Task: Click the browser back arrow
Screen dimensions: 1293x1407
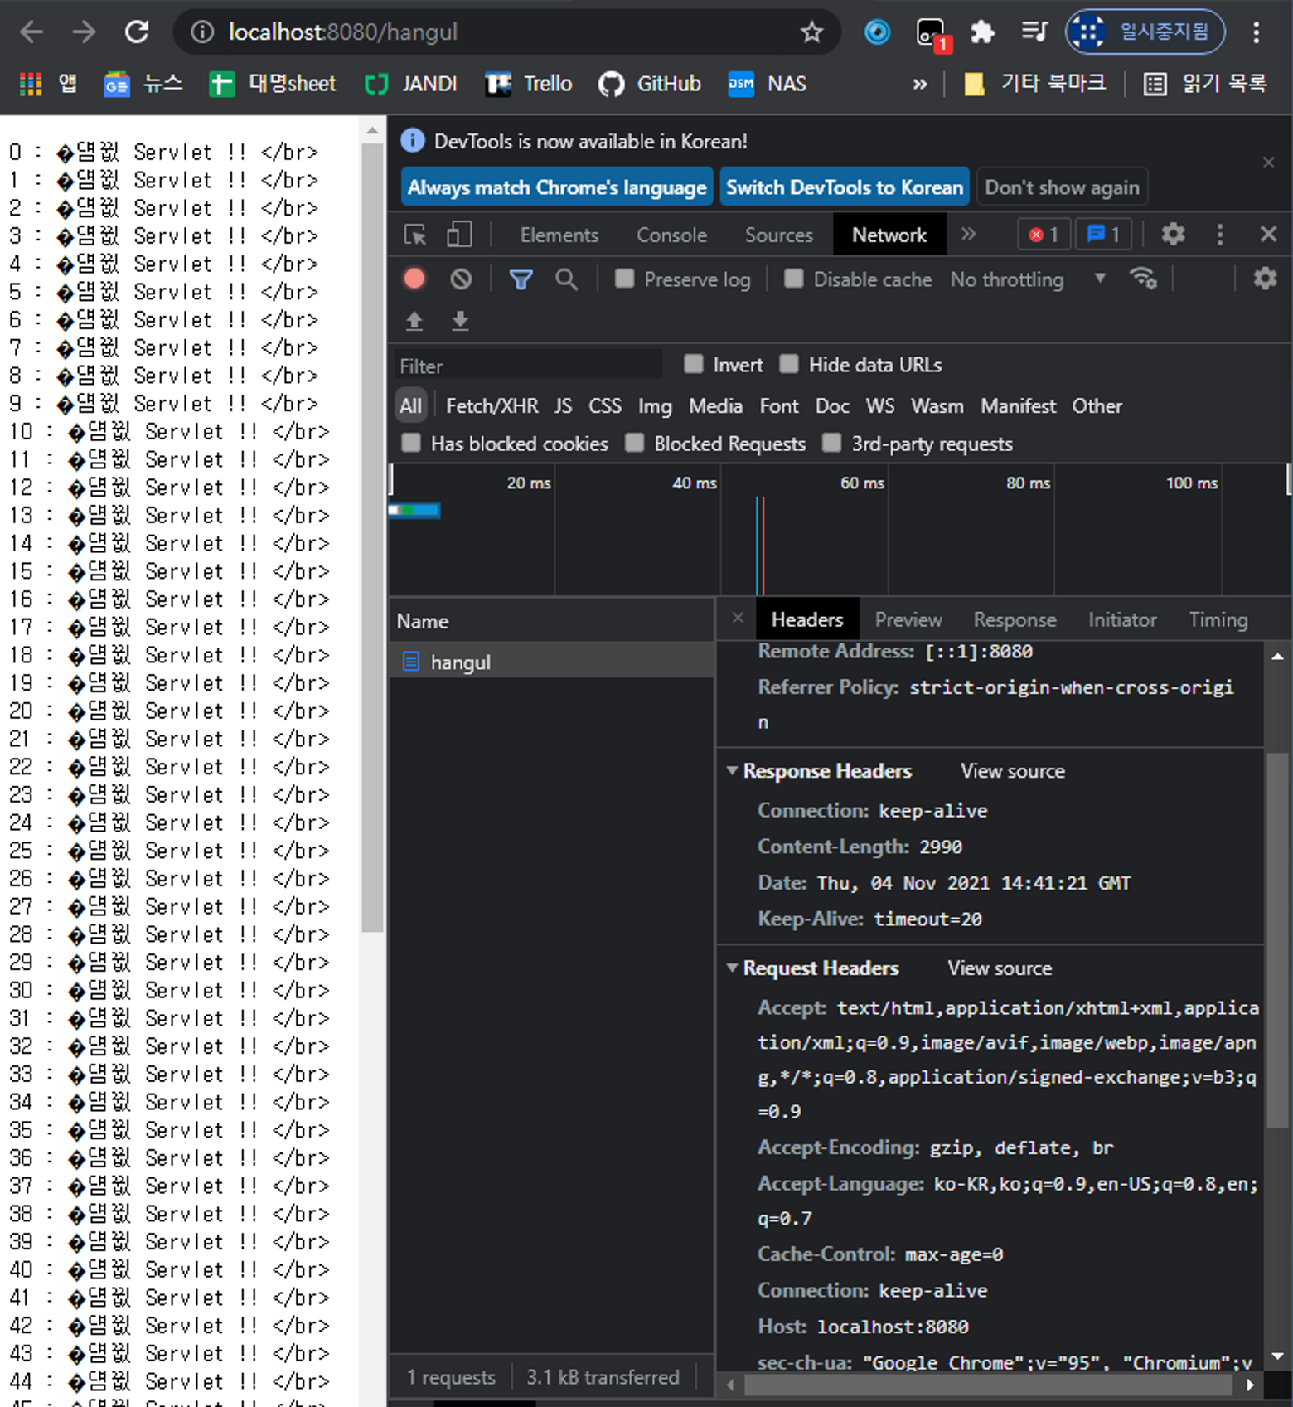Action: tap(31, 32)
